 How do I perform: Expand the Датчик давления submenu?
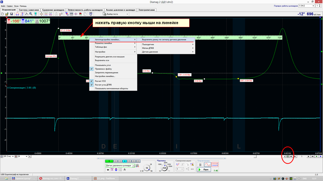coord(166,52)
